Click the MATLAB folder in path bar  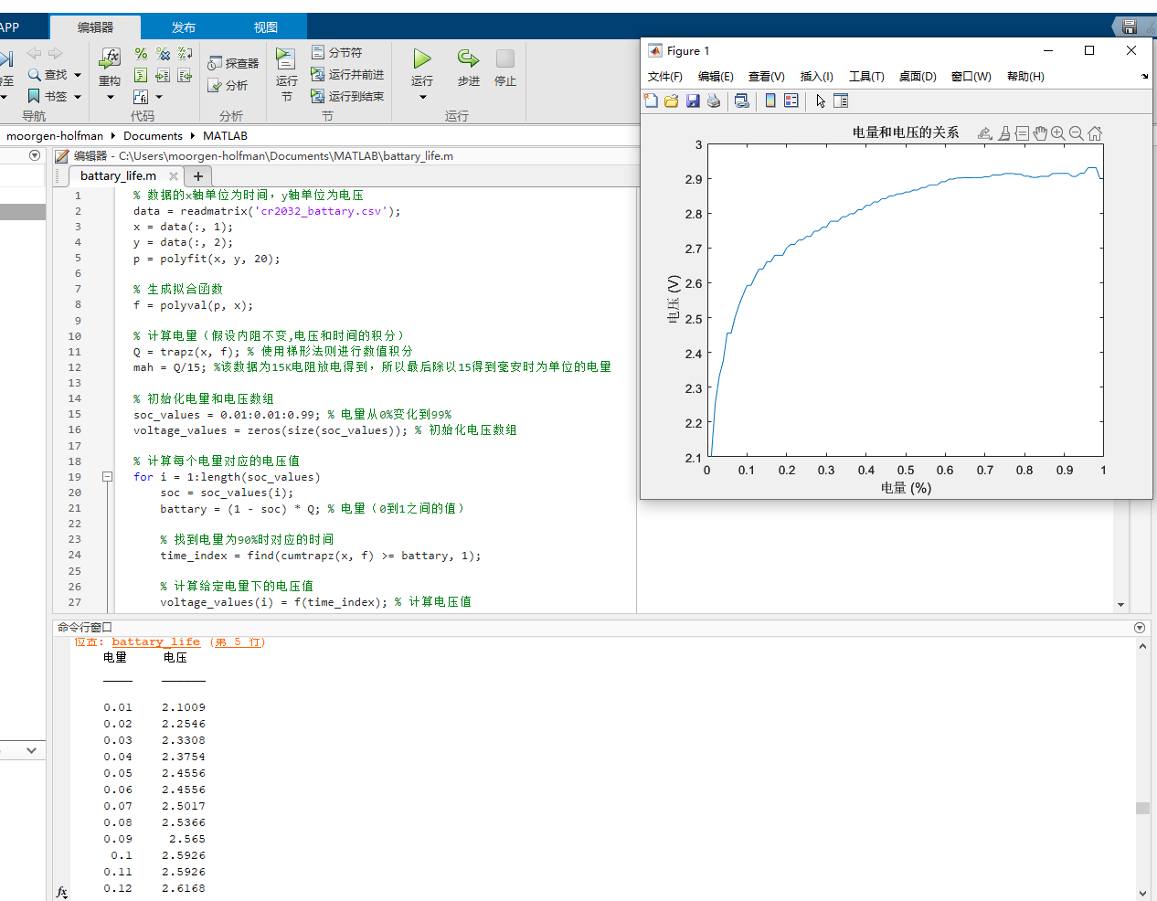pos(225,136)
